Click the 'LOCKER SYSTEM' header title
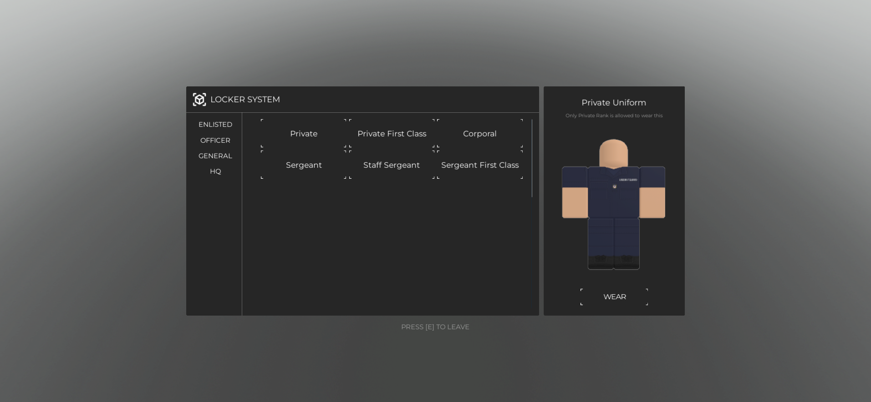The image size is (871, 402). (245, 100)
